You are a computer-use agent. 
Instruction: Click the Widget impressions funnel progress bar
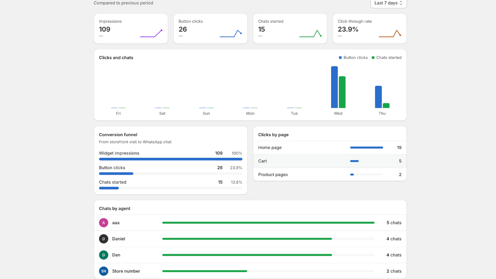pos(170,159)
